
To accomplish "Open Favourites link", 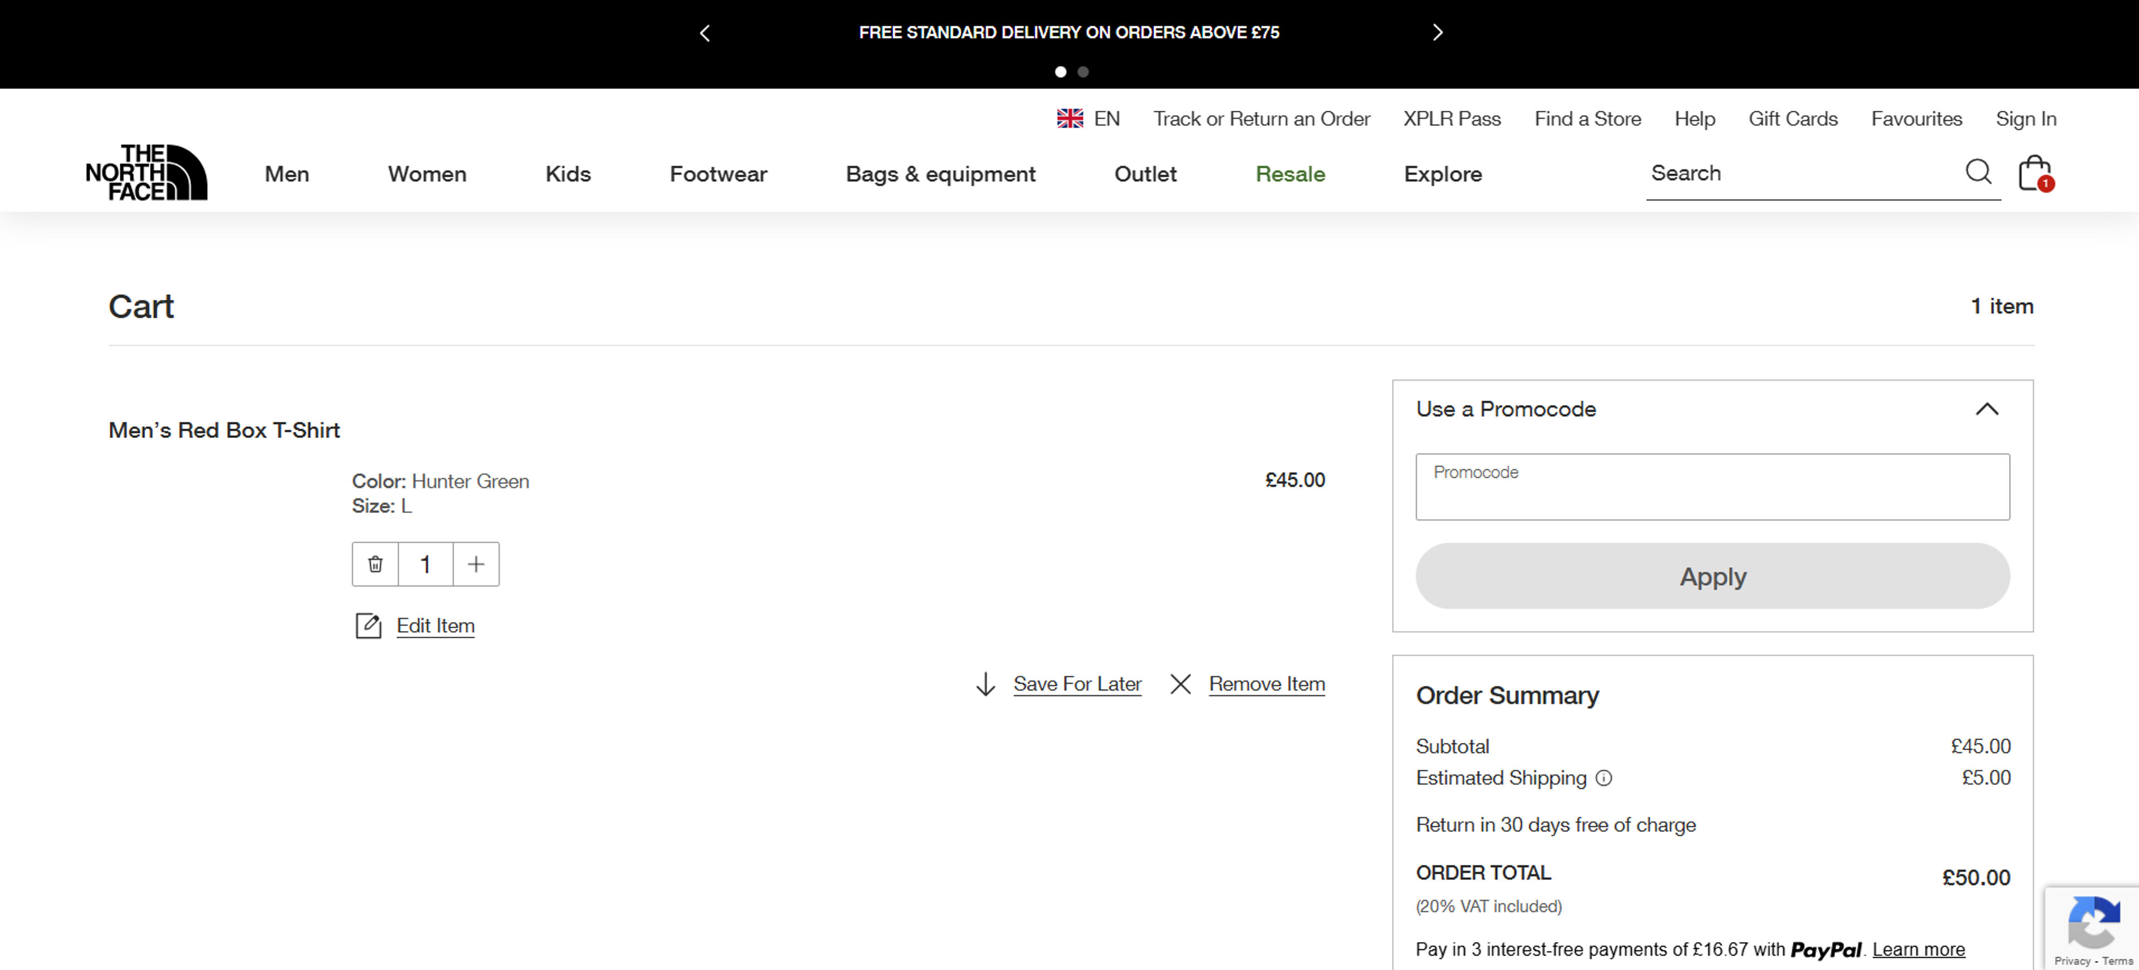I will pyautogui.click(x=1916, y=119).
